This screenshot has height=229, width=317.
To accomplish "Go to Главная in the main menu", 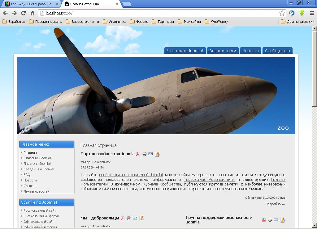I will point(30,152).
